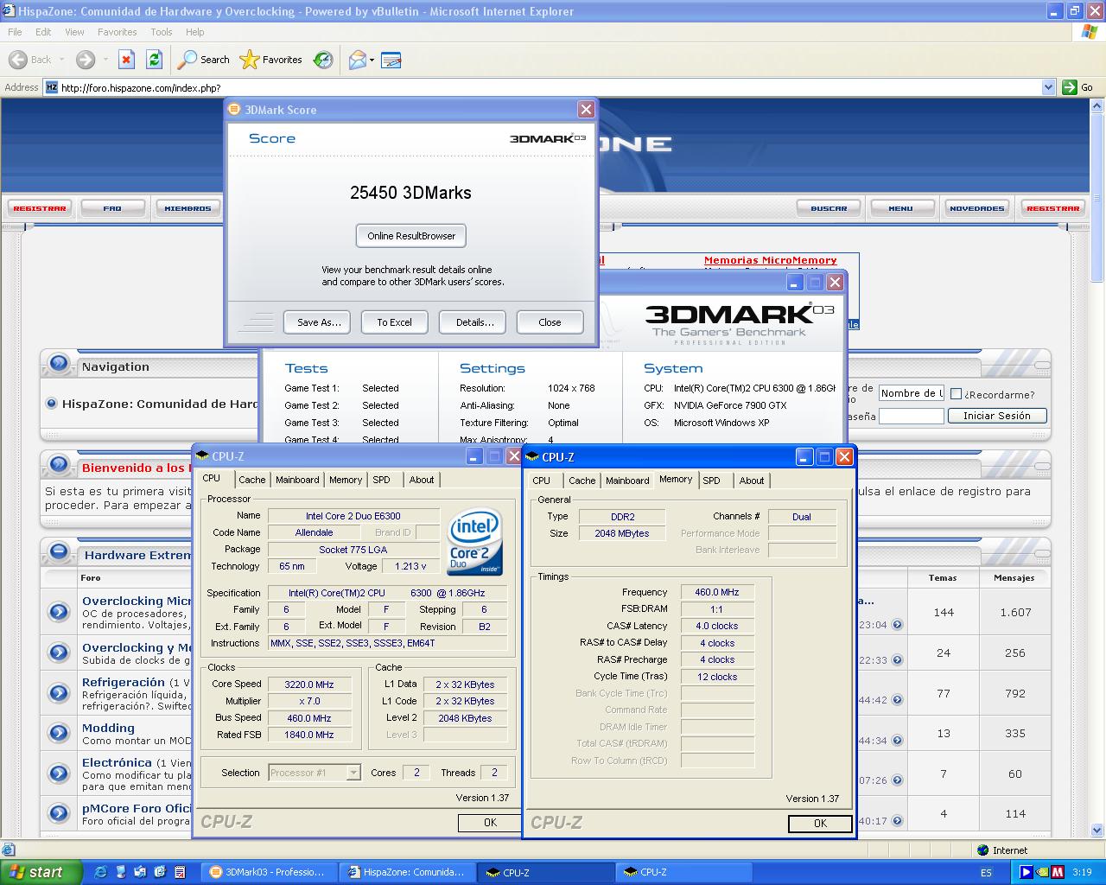Click the Stop button in IE toolbar
The width and height of the screenshot is (1106, 885).
point(126,60)
